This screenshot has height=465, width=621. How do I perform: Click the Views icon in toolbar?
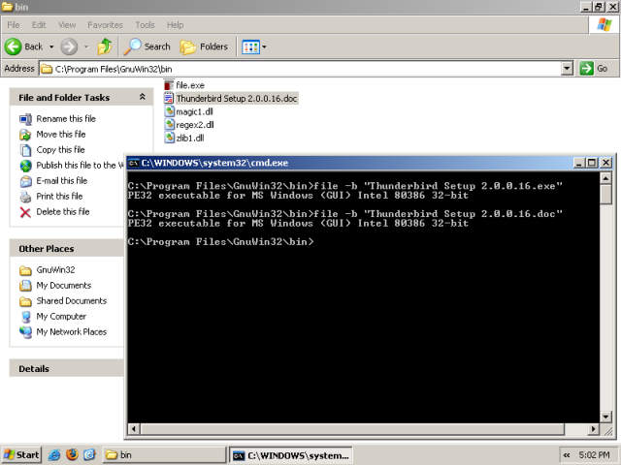[250, 47]
